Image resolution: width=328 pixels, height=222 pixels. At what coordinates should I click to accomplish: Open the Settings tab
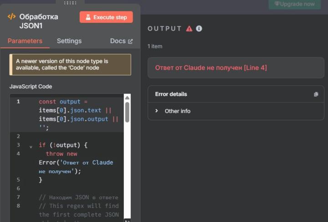click(x=69, y=41)
